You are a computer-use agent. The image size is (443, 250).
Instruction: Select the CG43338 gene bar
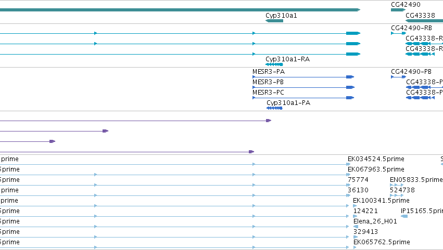coord(424,21)
